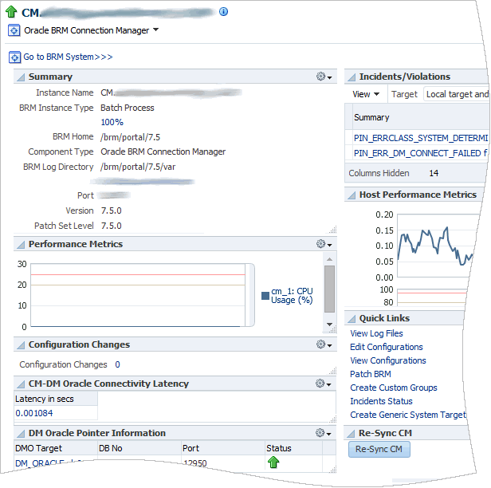The height and width of the screenshot is (488, 491).
Task: Open the Oracle BRM Connection Manager dropdown menu
Action: 156,30
